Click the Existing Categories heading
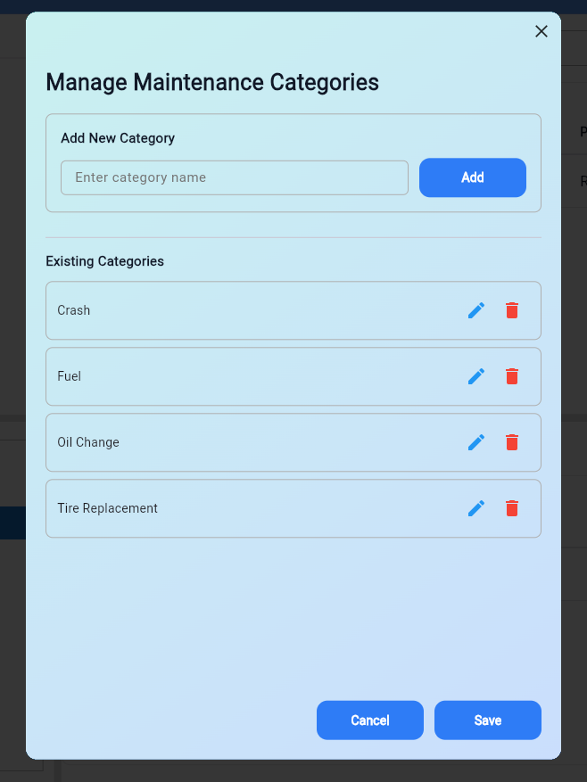The image size is (587, 782). coord(105,261)
